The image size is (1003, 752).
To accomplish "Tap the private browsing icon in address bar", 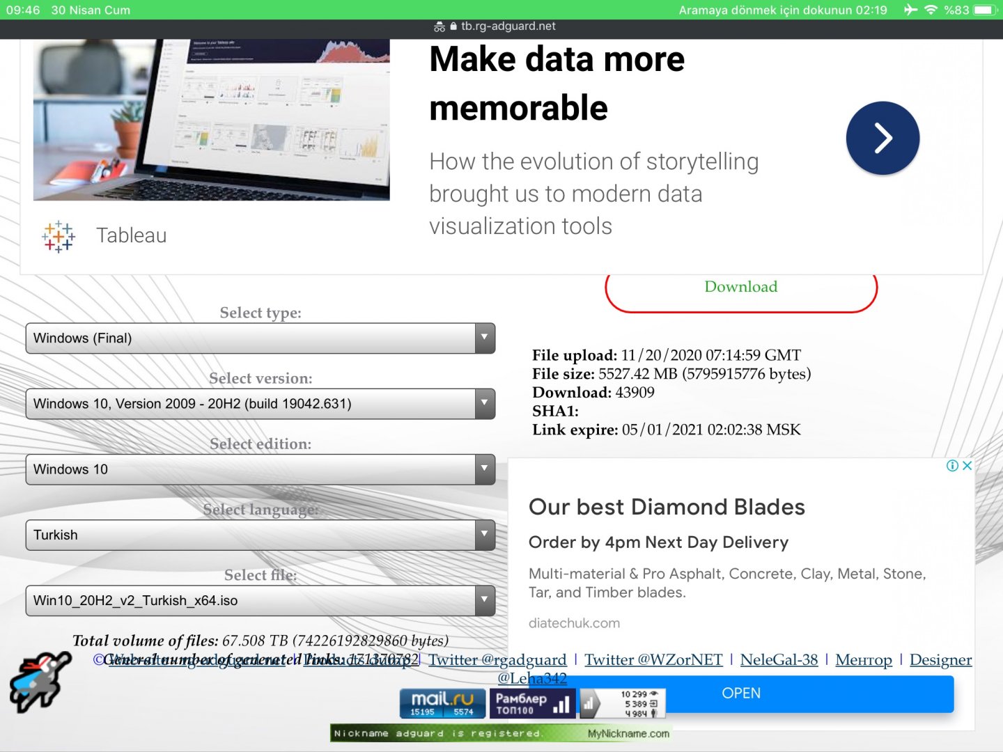I will click(439, 26).
